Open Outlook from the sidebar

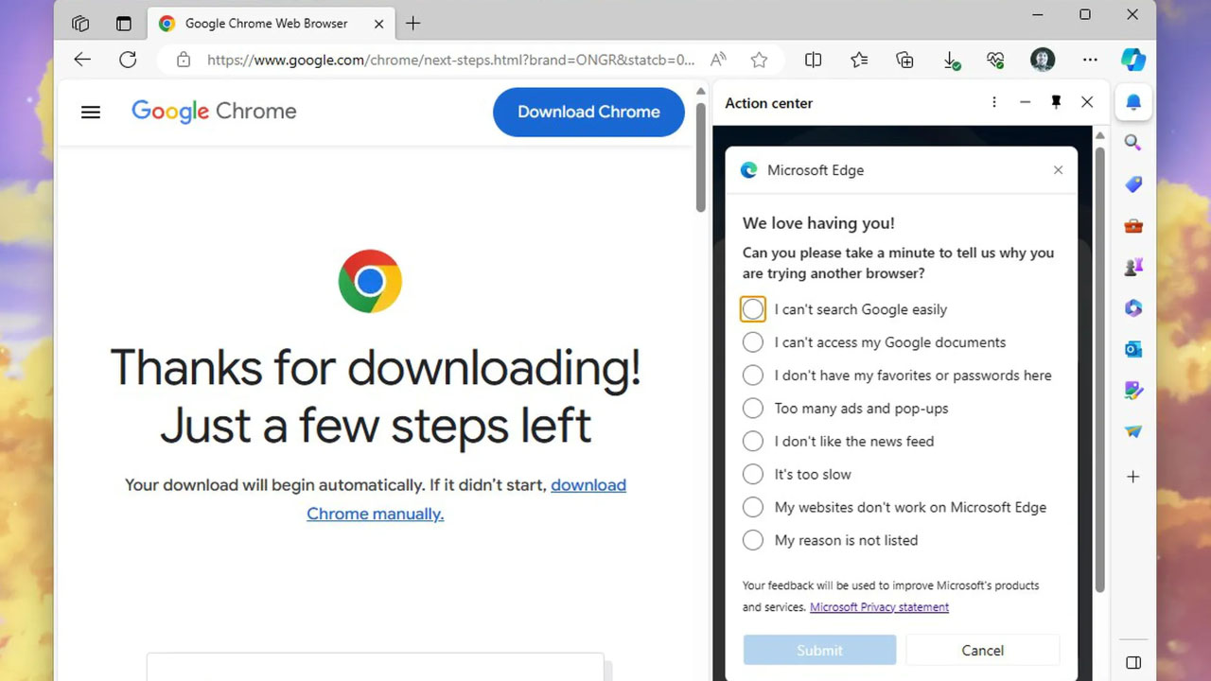1132,349
